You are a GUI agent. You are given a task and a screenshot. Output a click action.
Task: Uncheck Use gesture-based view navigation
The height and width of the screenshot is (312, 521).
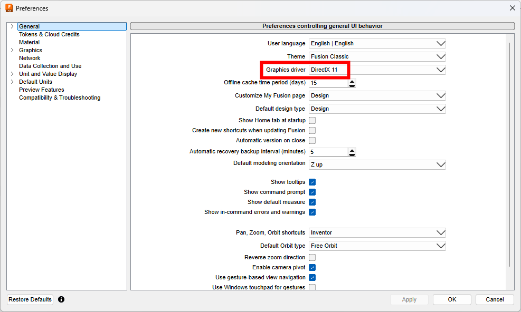click(x=312, y=278)
